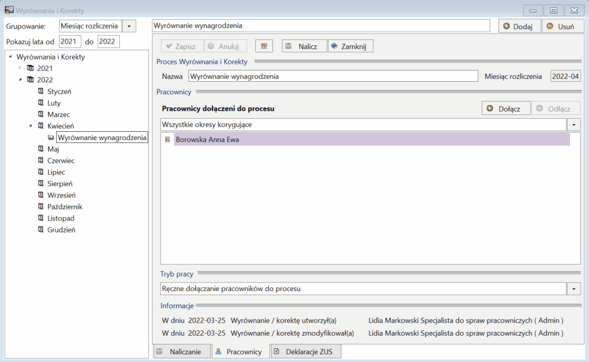Select the Maj month in tree

click(53, 149)
